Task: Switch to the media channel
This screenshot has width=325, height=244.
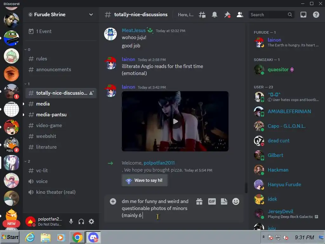Action: (x=61, y=104)
